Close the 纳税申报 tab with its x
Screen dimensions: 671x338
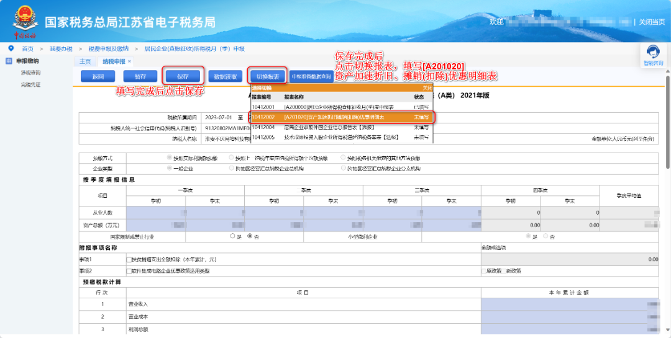coord(129,61)
